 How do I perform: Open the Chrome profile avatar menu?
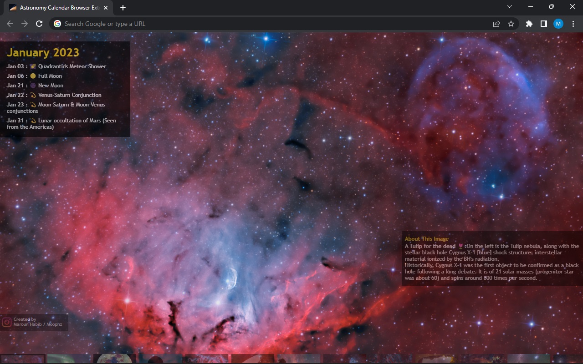pyautogui.click(x=558, y=24)
